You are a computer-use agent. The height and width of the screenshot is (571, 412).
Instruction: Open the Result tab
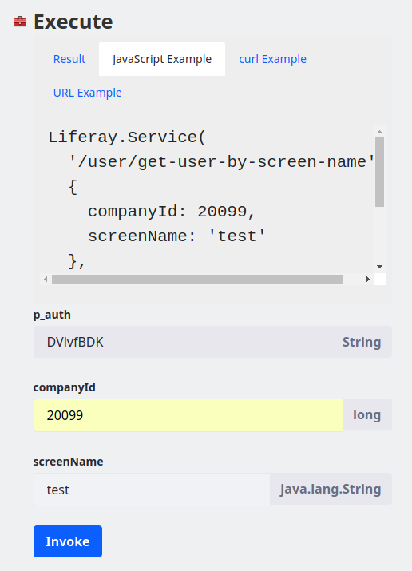(x=69, y=59)
